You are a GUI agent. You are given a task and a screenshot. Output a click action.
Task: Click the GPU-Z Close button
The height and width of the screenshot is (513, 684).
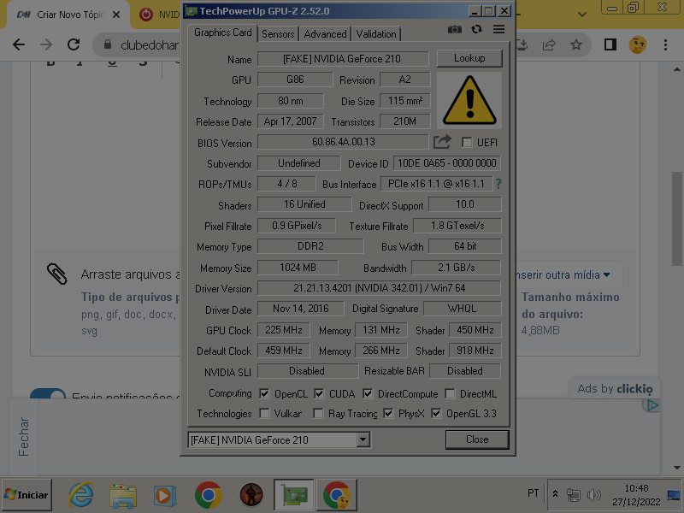tap(477, 439)
